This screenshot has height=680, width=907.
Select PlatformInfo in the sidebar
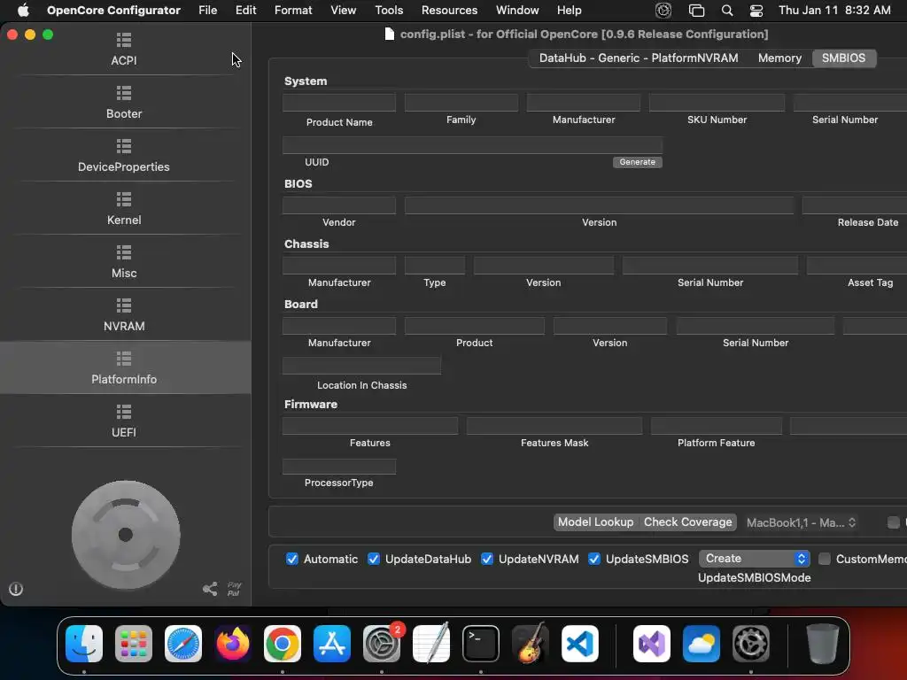pos(124,367)
